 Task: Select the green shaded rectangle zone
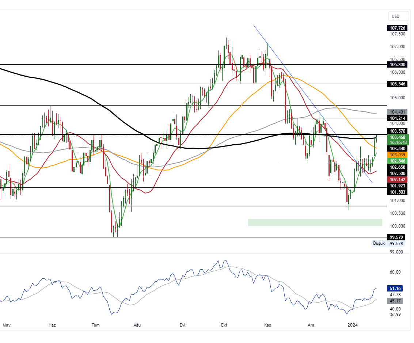[x=315, y=222]
